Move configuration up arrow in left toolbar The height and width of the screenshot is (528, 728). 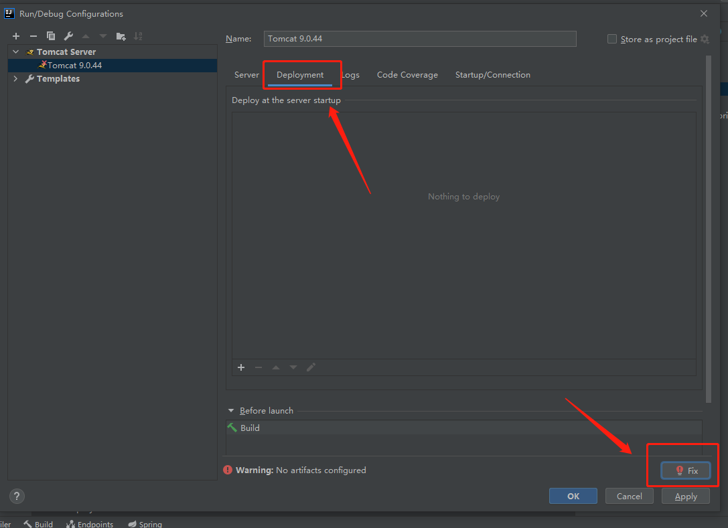point(86,36)
